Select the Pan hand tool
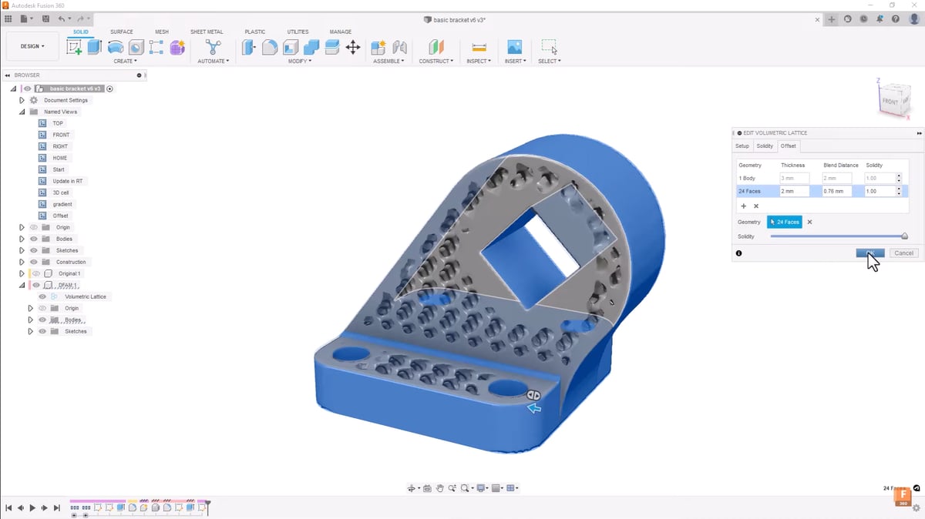 (440, 488)
